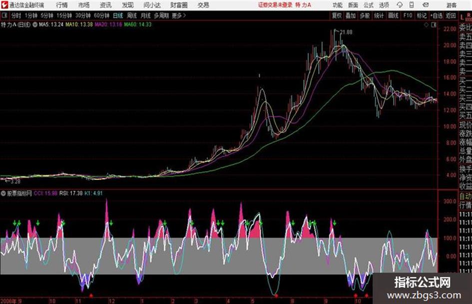472x304 pixels.
Task: Click the diamond icon at chart top right
Action: tap(426, 25)
